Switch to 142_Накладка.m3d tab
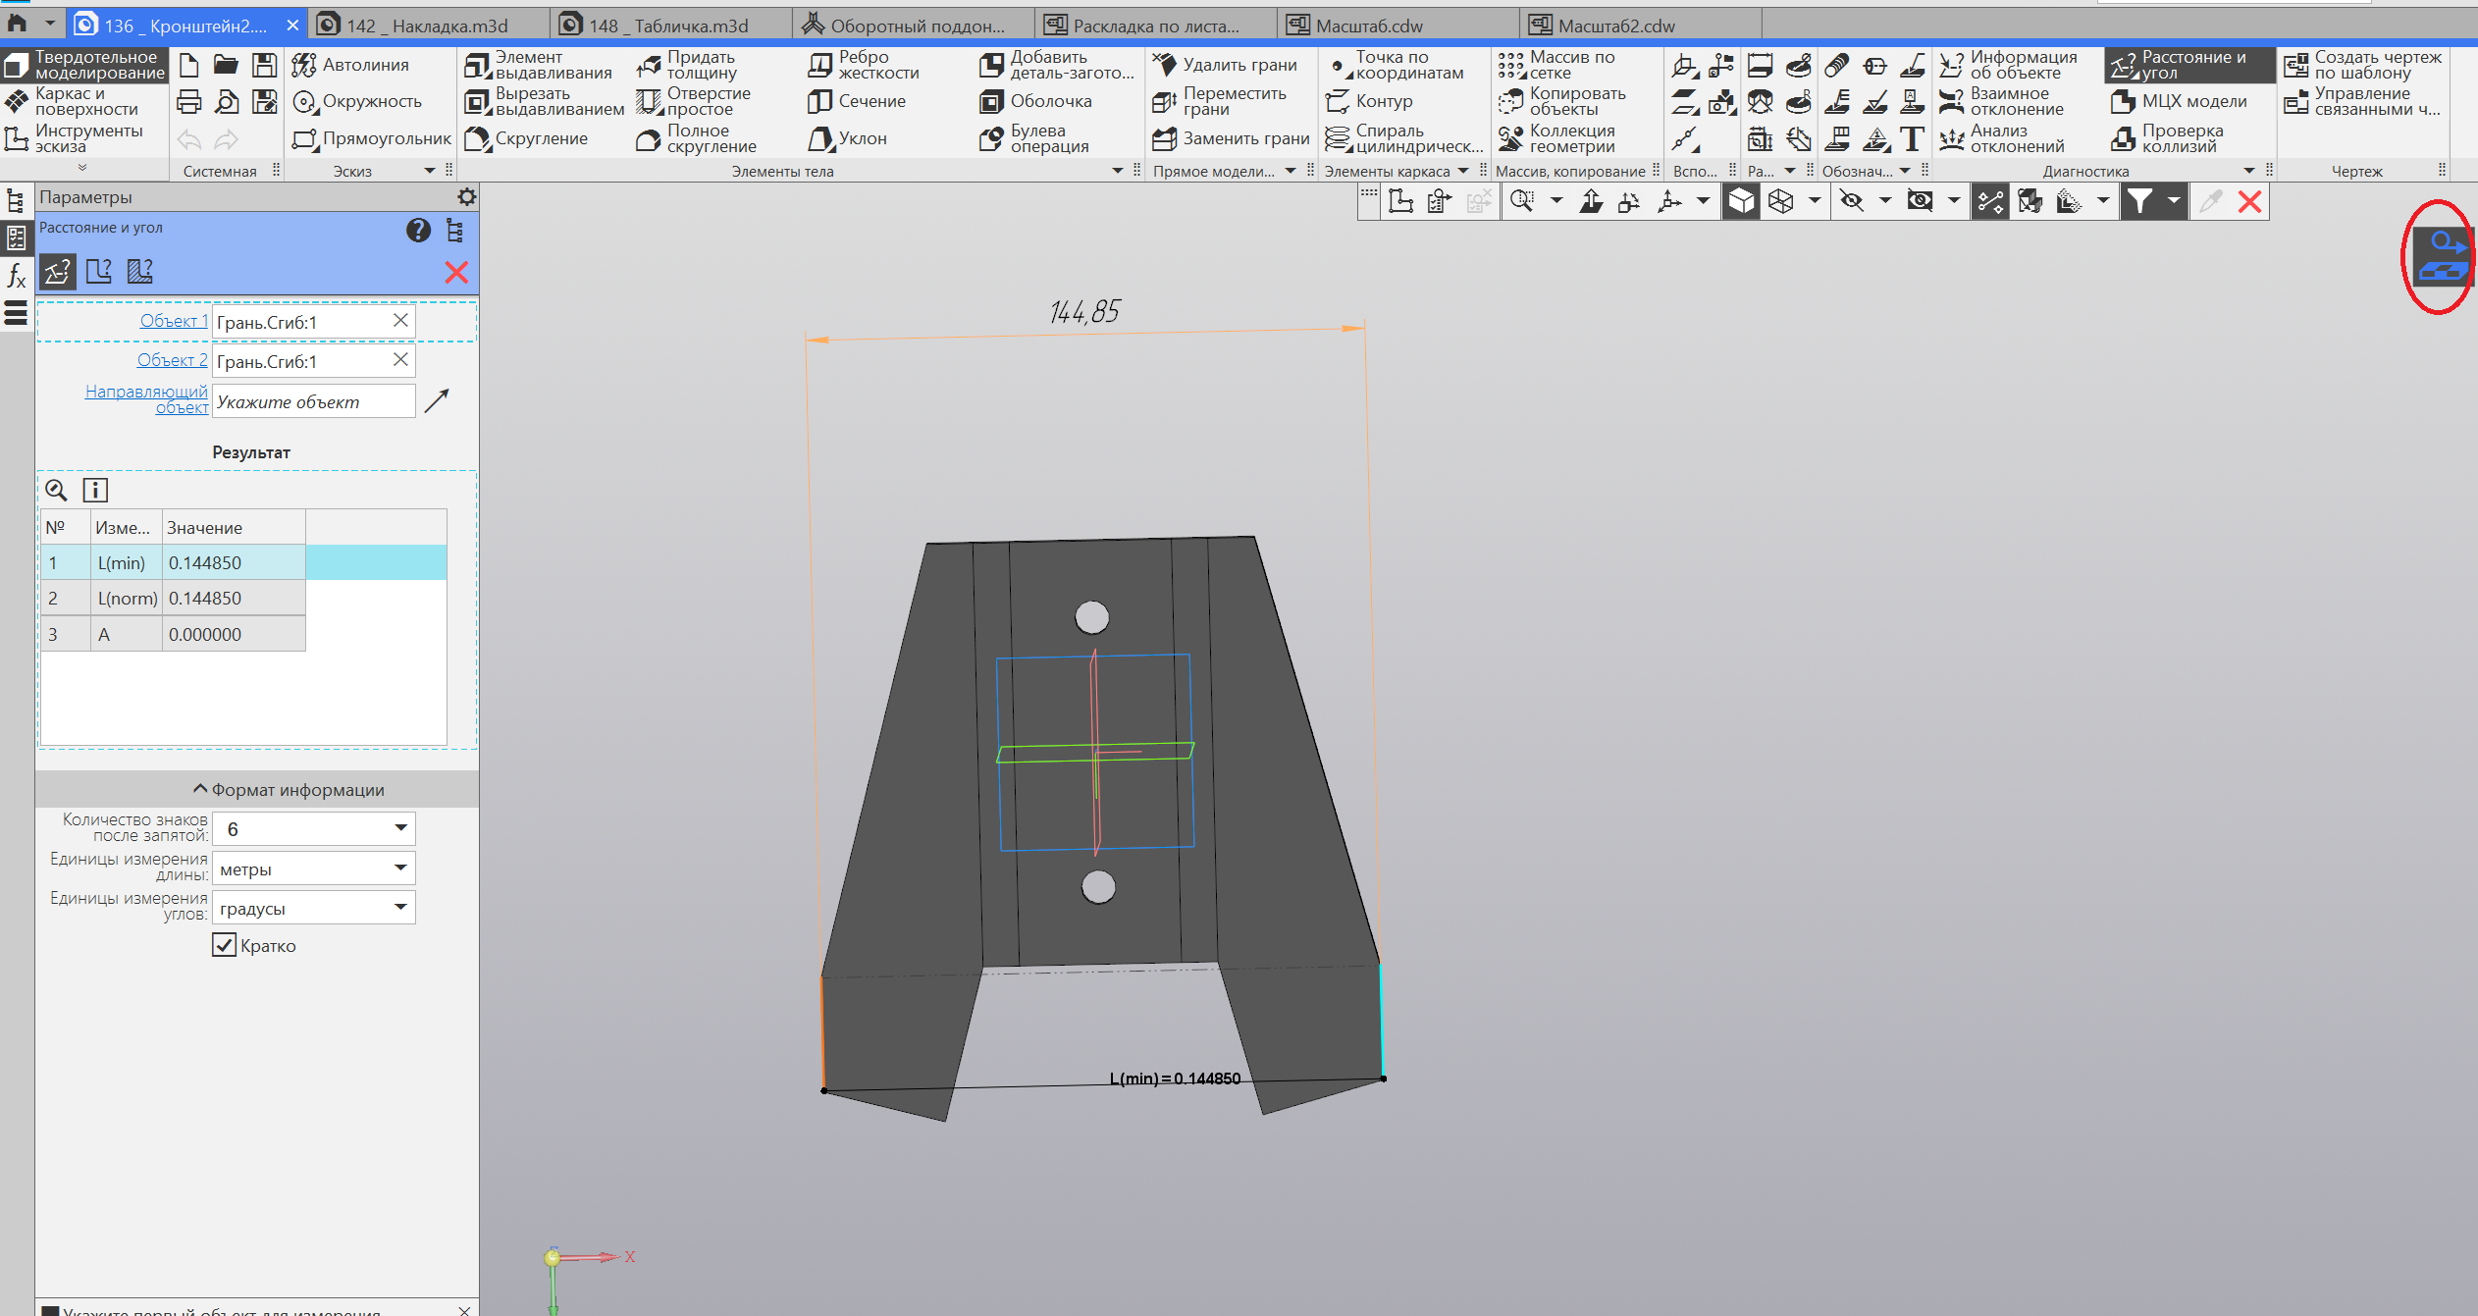This screenshot has width=2478, height=1316. 427,26
